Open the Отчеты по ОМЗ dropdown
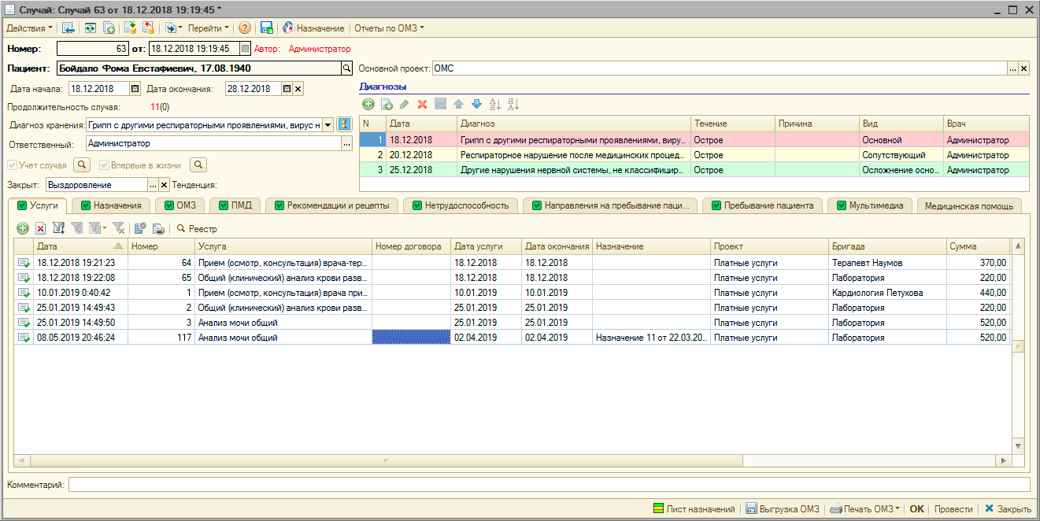The image size is (1040, 521). pyautogui.click(x=389, y=28)
